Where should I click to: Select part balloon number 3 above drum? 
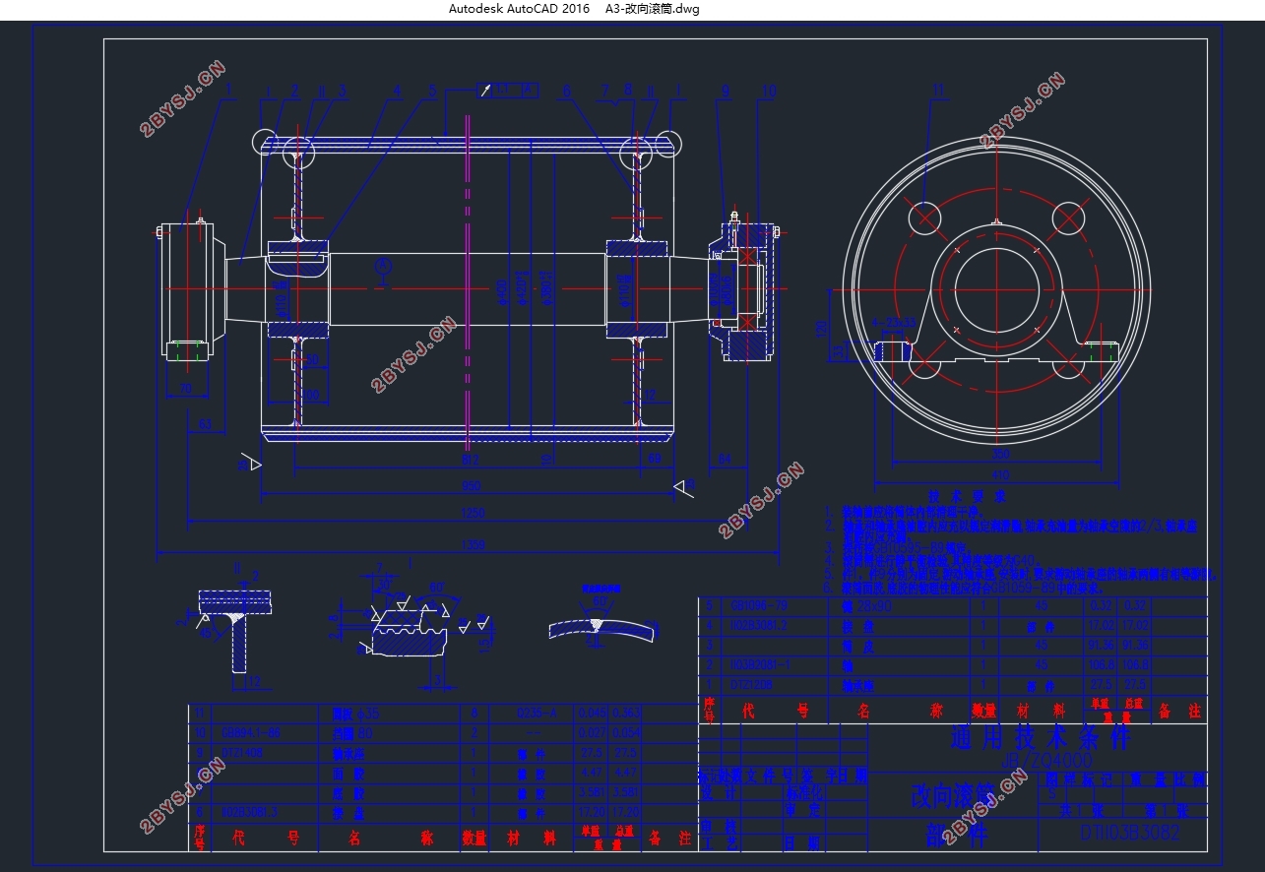point(343,91)
